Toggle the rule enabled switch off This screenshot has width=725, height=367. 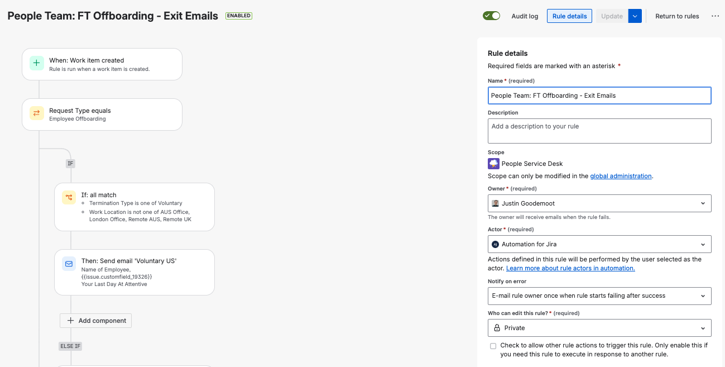click(492, 16)
